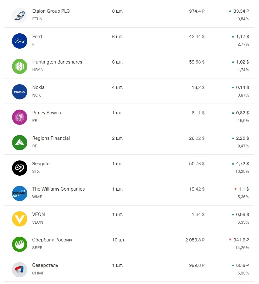Click the Ford logo icon
This screenshot has height=284, width=259.
tap(20, 41)
